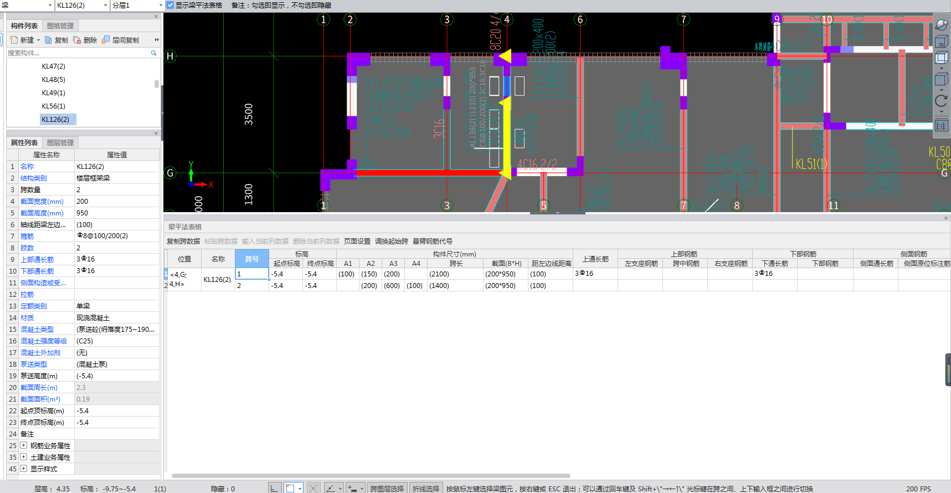The height and width of the screenshot is (493, 951).
Task: Click the 层间复制 copy between floors icon
Action: coord(106,40)
